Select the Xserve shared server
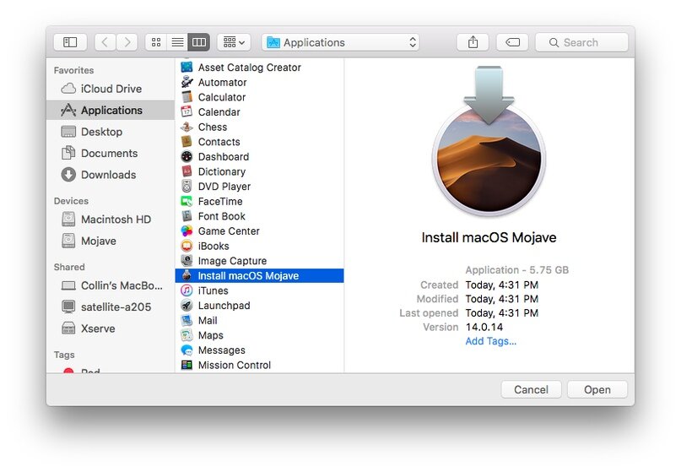Image resolution: width=681 pixels, height=472 pixels. [x=111, y=328]
